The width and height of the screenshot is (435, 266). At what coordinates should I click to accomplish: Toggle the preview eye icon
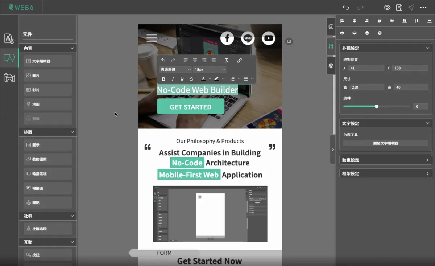[387, 8]
